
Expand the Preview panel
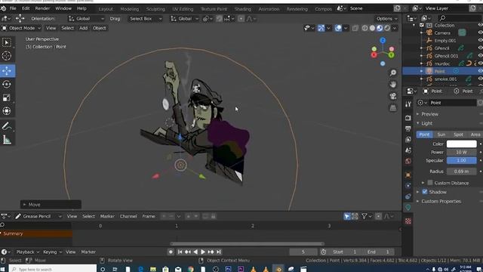click(x=429, y=114)
